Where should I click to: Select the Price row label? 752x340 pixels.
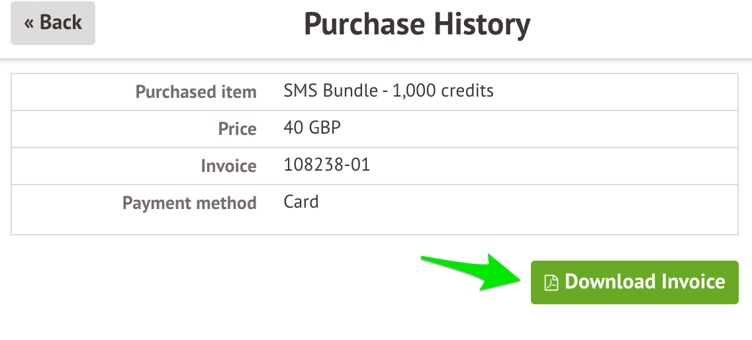point(237,128)
